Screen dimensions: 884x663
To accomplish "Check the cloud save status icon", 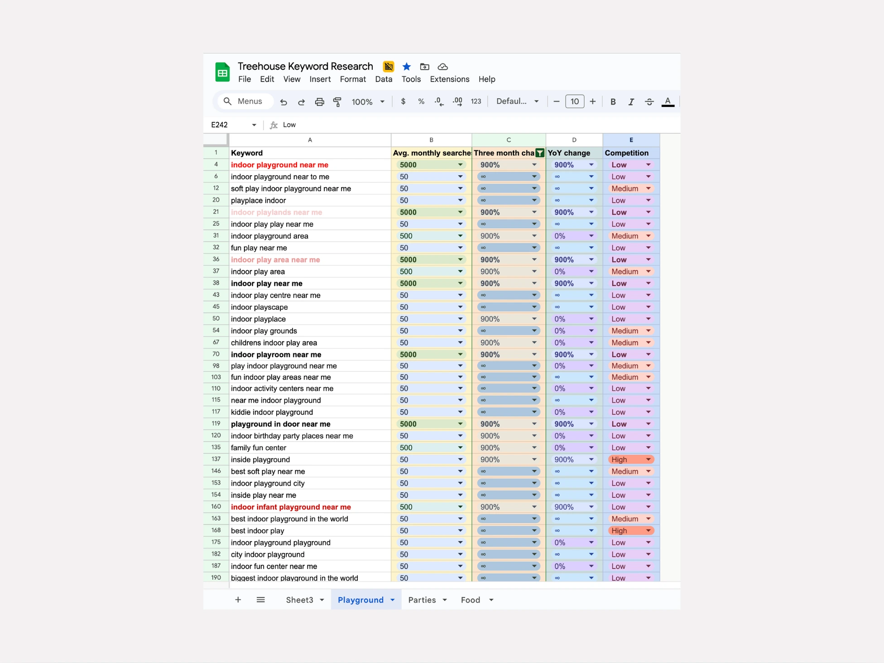I will coord(443,67).
